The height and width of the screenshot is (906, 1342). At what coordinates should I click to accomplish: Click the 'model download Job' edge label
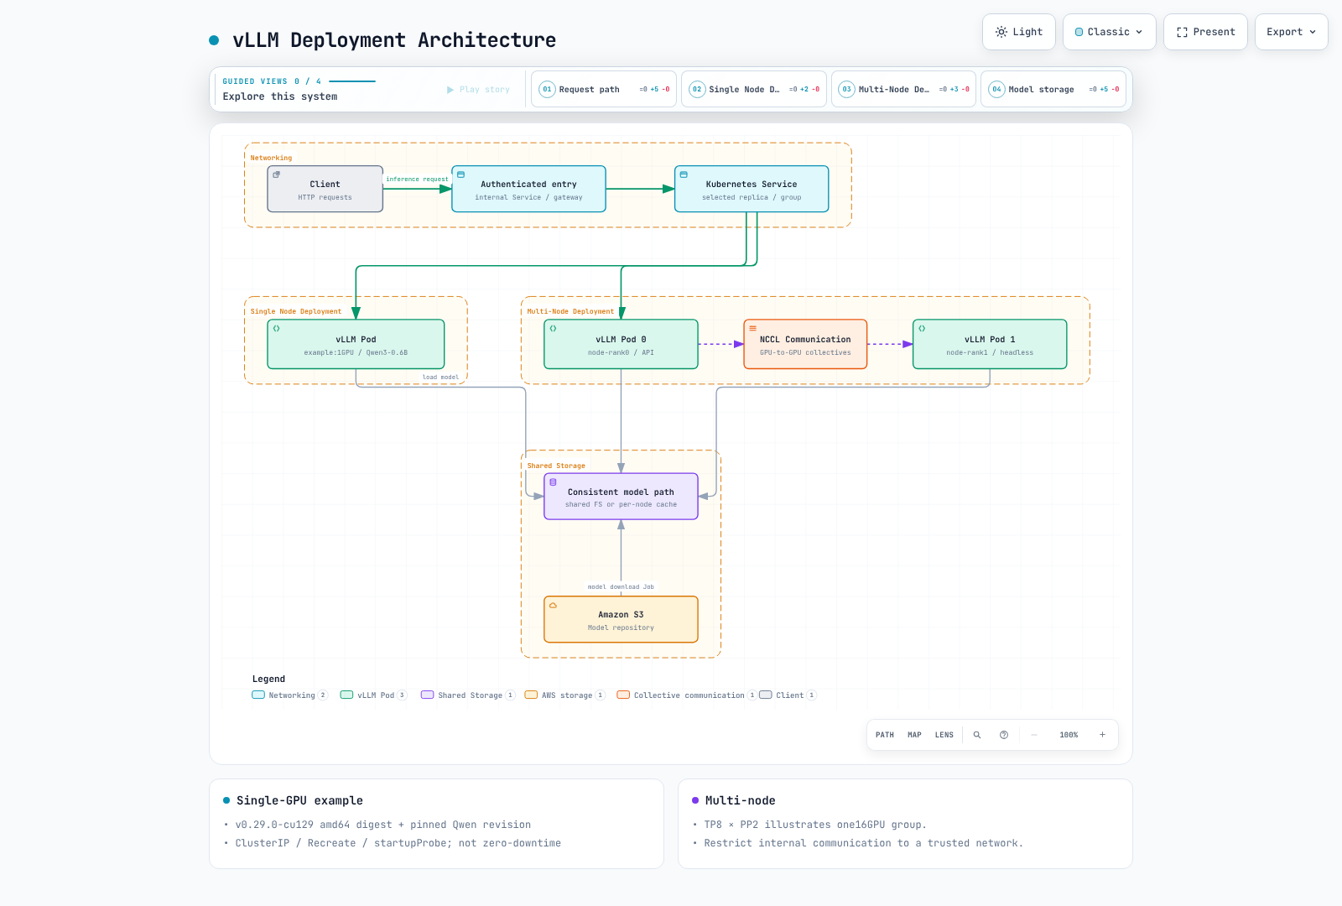pyautogui.click(x=621, y=587)
